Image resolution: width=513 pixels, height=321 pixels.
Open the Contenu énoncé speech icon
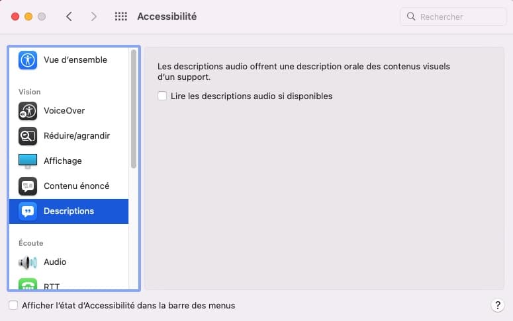pyautogui.click(x=28, y=186)
